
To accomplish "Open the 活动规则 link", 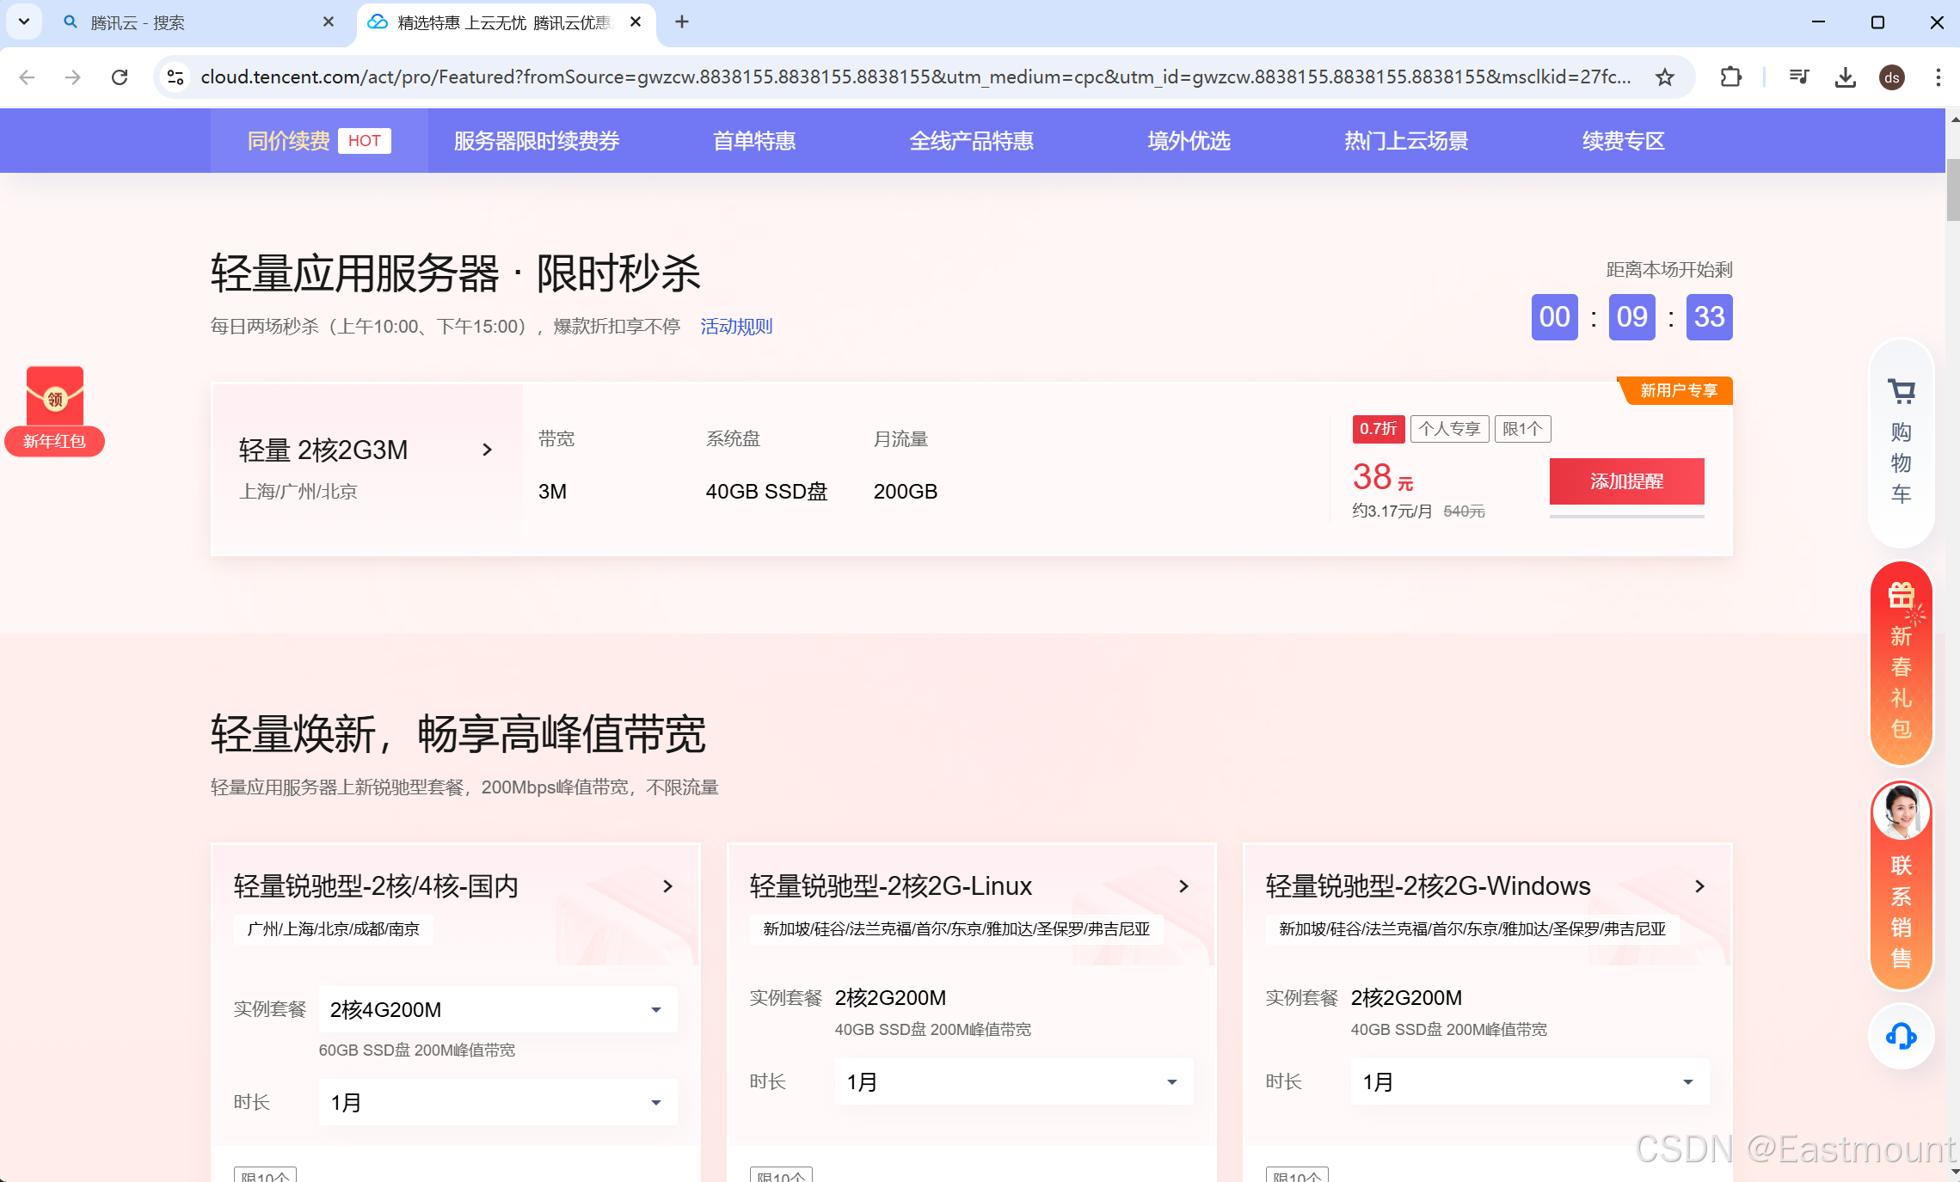I will tap(736, 327).
